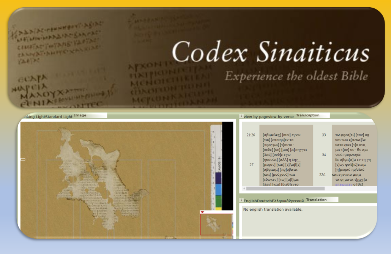Choose English translation language

250,201
